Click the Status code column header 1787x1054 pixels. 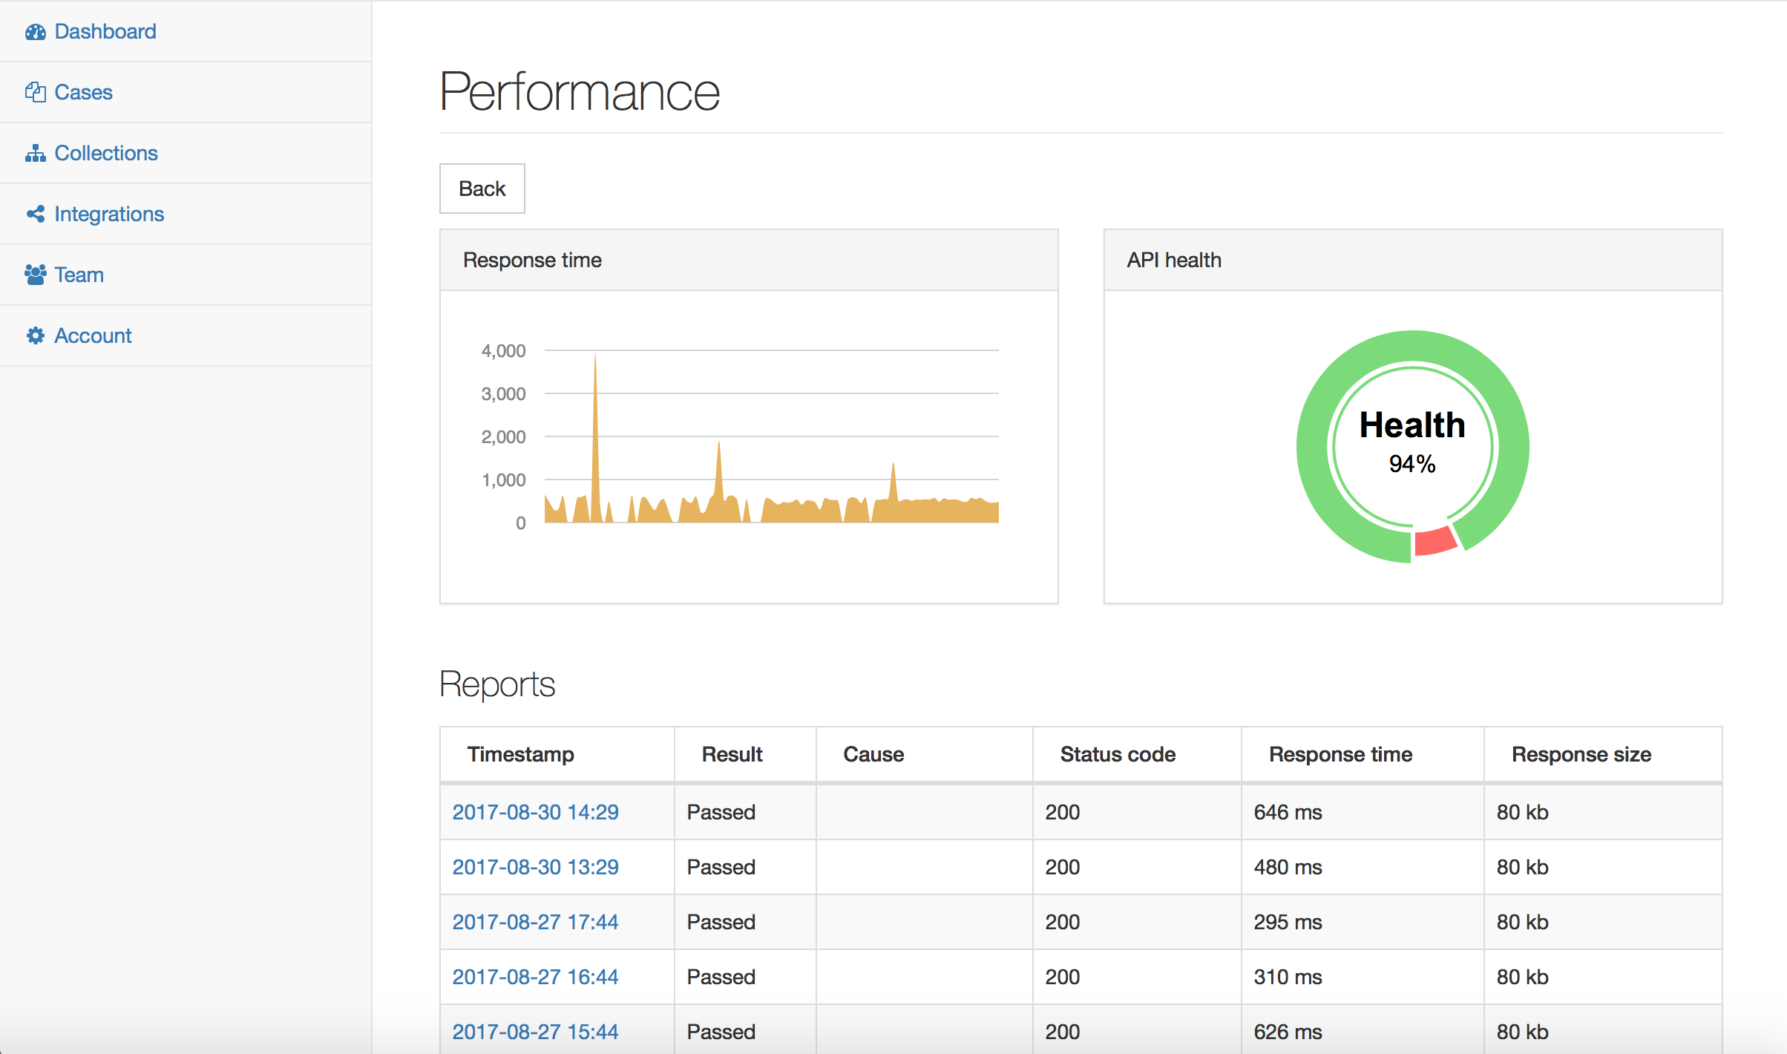tap(1118, 754)
